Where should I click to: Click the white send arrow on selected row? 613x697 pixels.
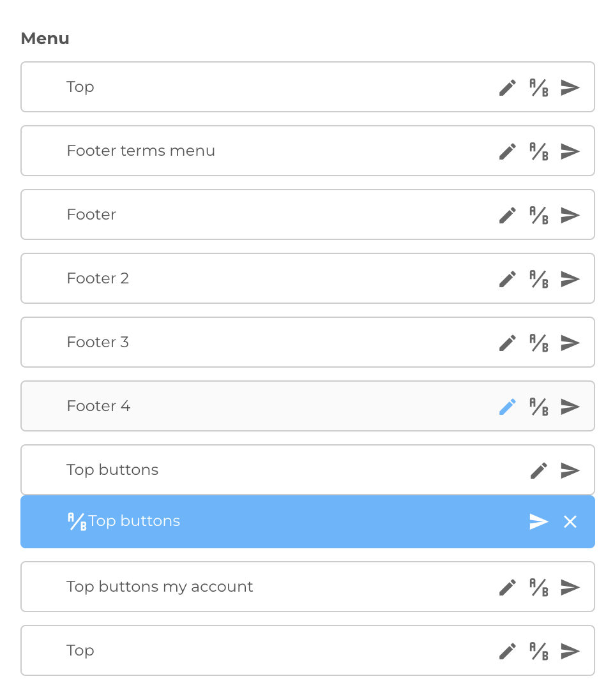pyautogui.click(x=538, y=521)
